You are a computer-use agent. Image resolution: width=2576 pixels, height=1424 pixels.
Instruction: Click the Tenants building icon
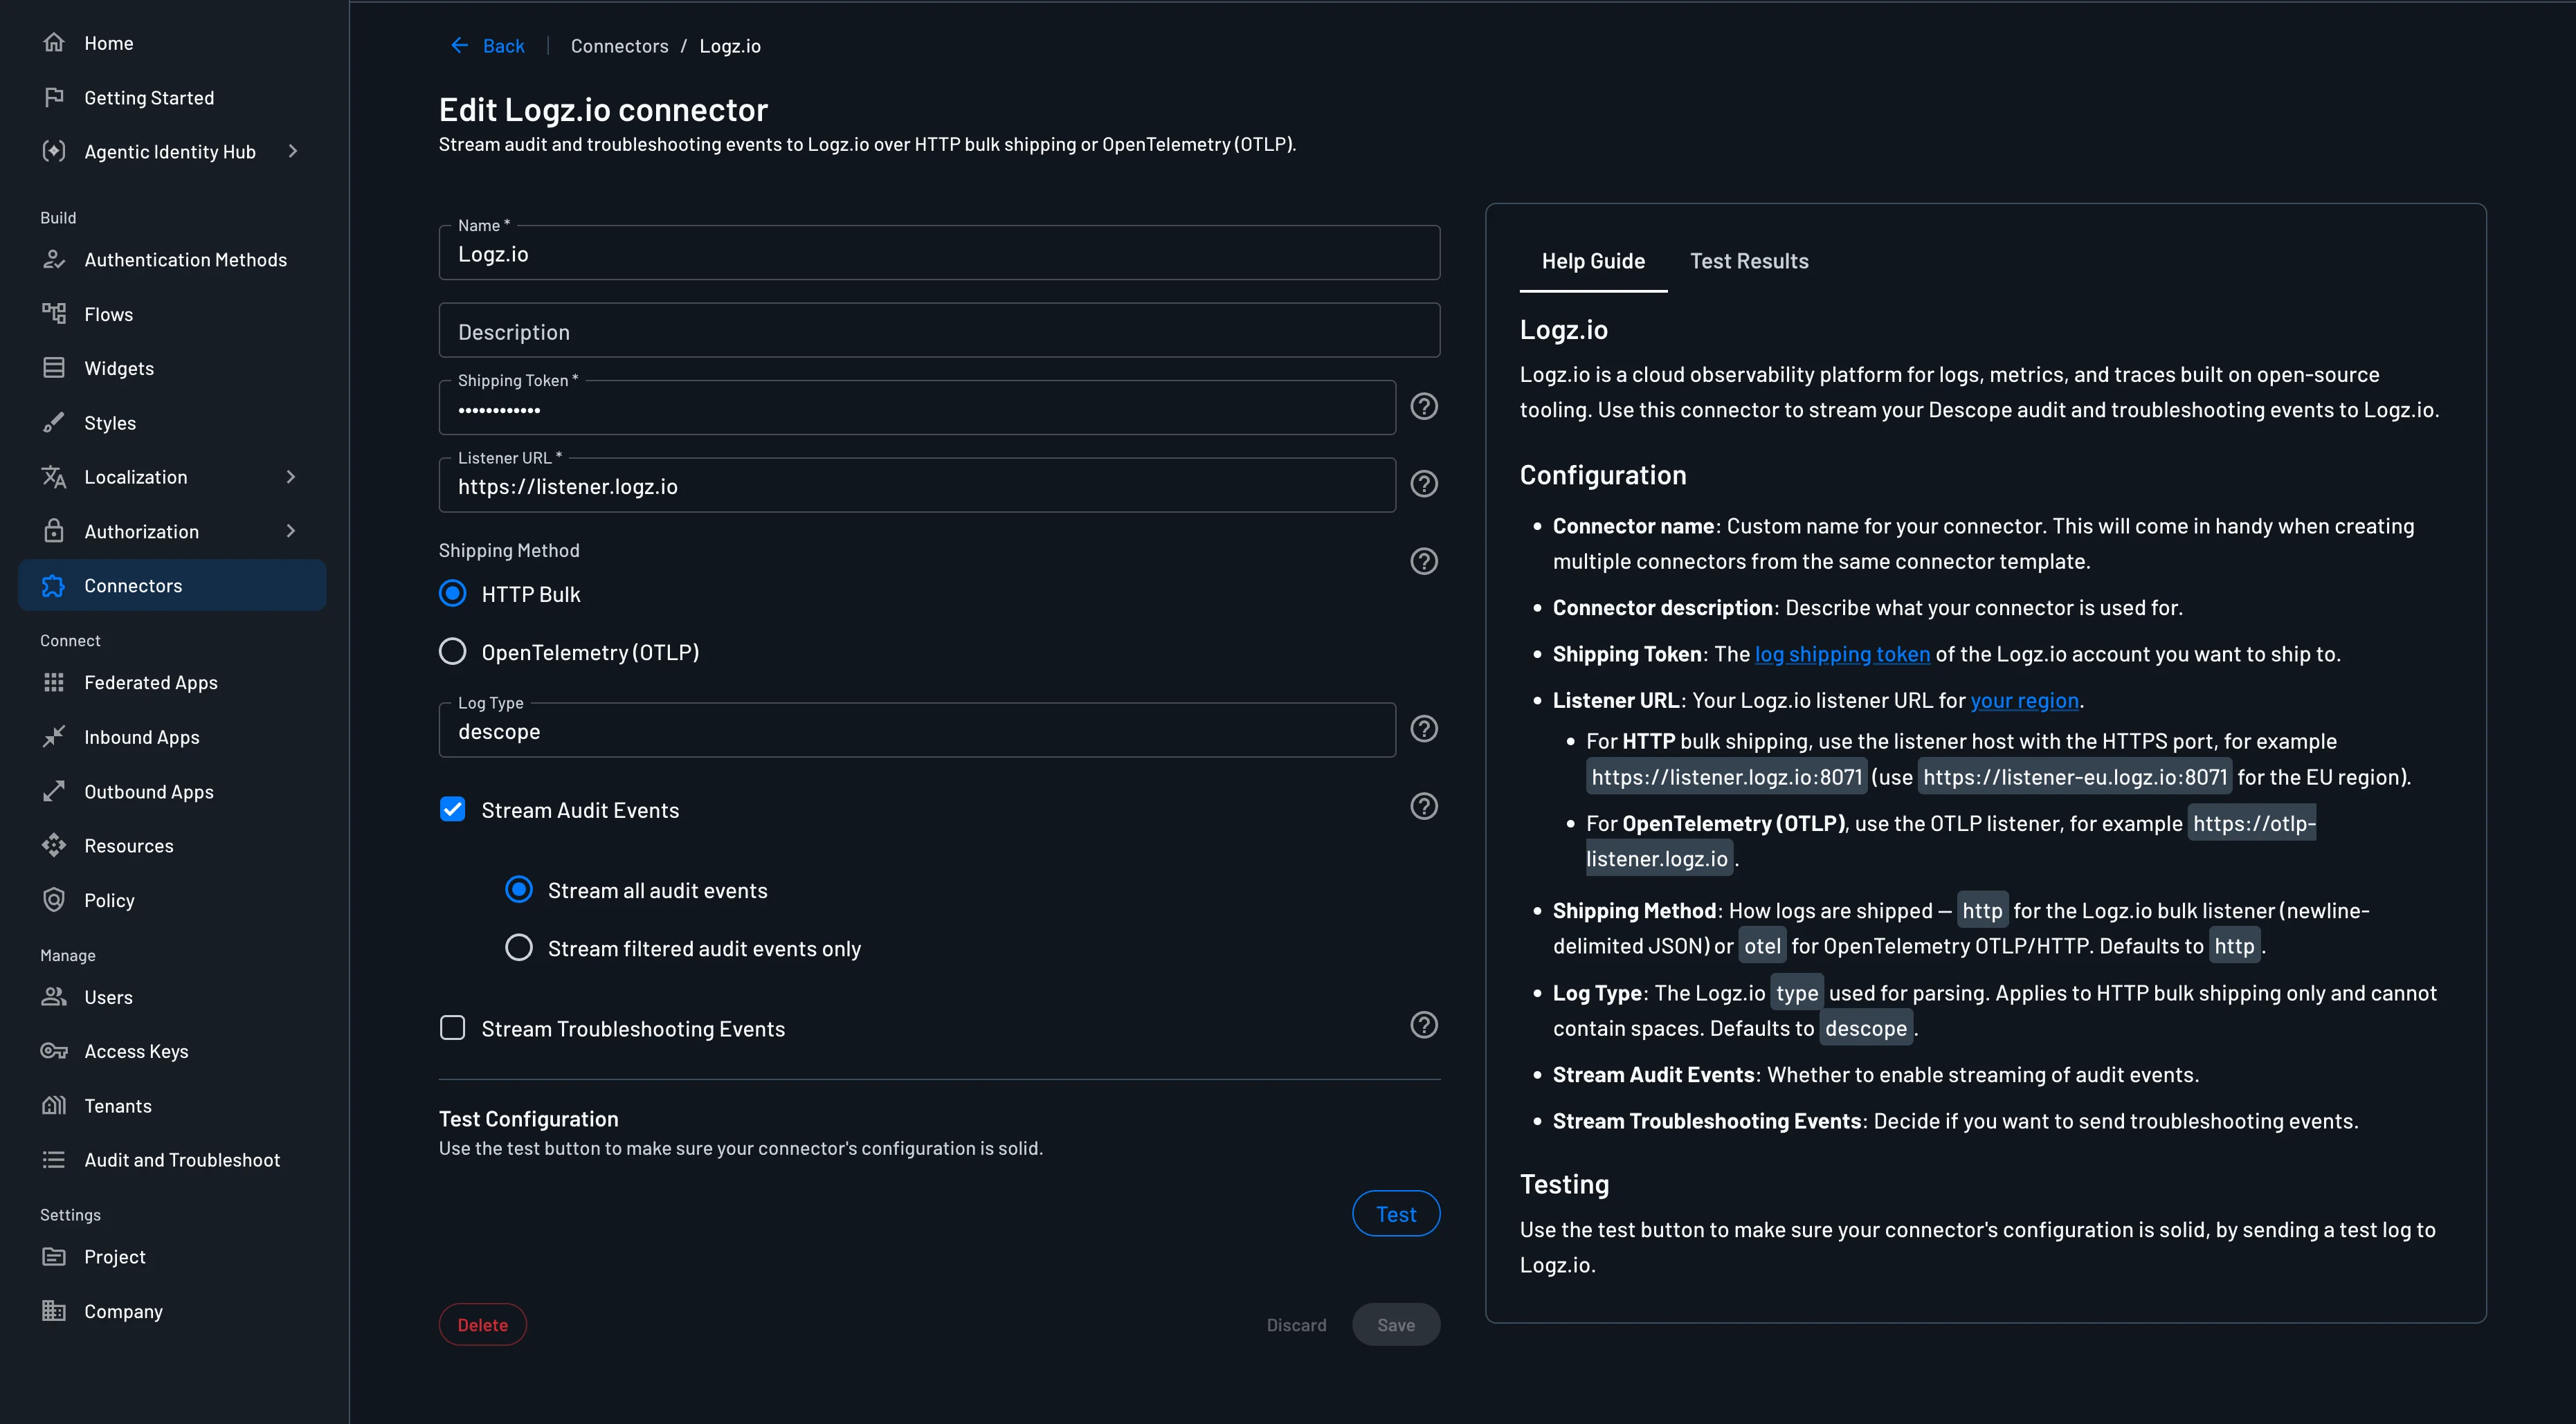click(54, 1105)
